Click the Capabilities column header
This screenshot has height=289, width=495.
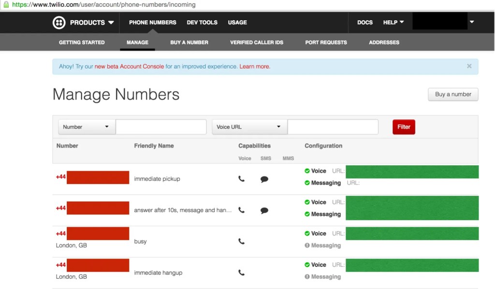coord(254,146)
